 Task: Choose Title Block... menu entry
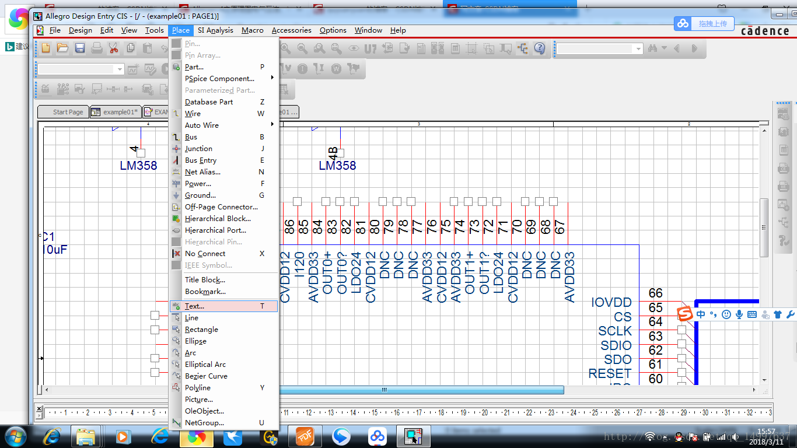tap(224, 280)
